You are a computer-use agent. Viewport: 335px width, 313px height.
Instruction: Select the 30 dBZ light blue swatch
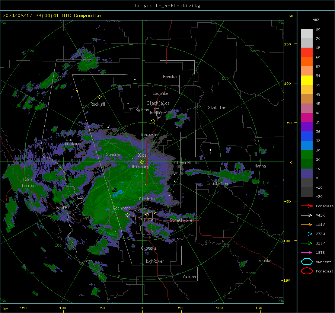307,145
